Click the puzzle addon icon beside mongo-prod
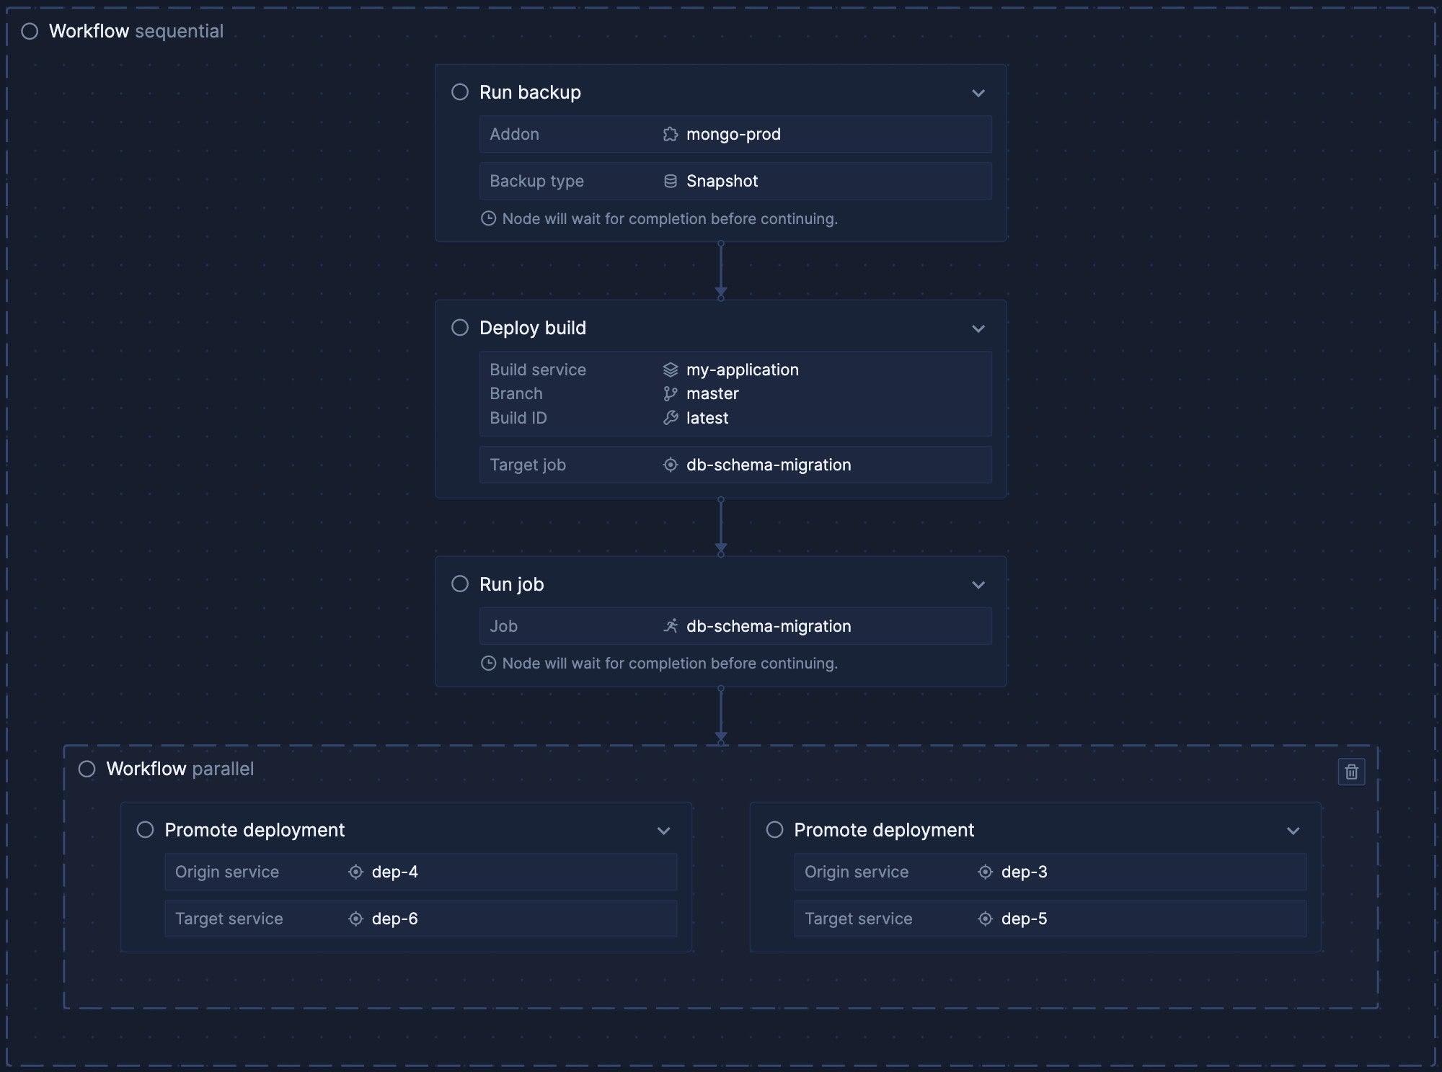Screen dimensions: 1442x1072 (671, 134)
